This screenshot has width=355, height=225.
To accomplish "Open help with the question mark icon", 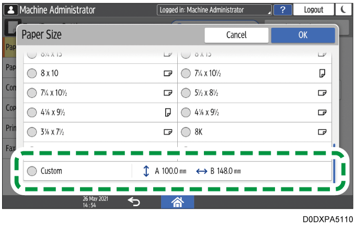I will coord(282,9).
